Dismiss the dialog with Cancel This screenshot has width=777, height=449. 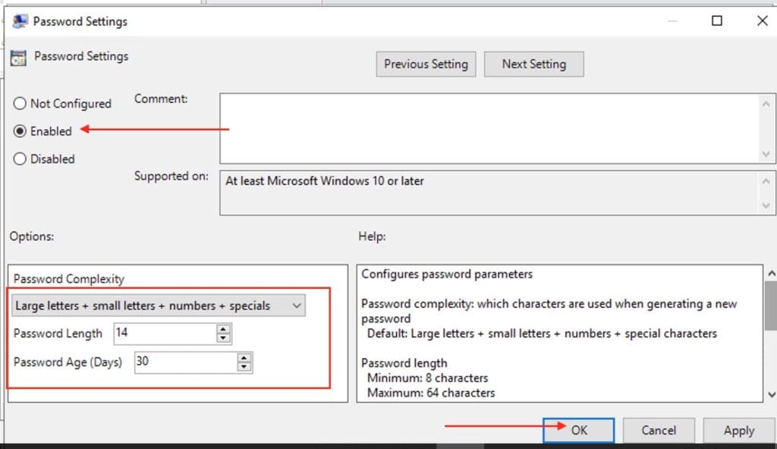(659, 429)
